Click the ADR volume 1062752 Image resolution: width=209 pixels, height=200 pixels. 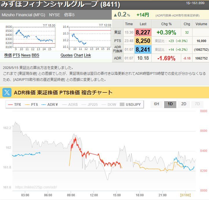coord(201,58)
